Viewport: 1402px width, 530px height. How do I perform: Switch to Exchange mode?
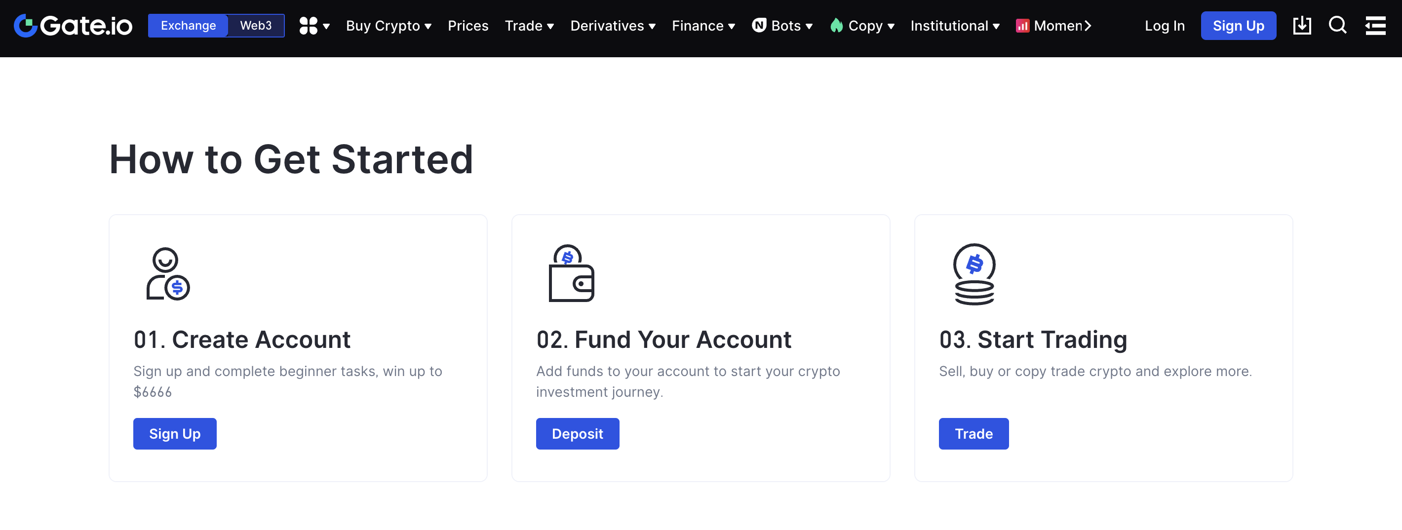point(188,26)
